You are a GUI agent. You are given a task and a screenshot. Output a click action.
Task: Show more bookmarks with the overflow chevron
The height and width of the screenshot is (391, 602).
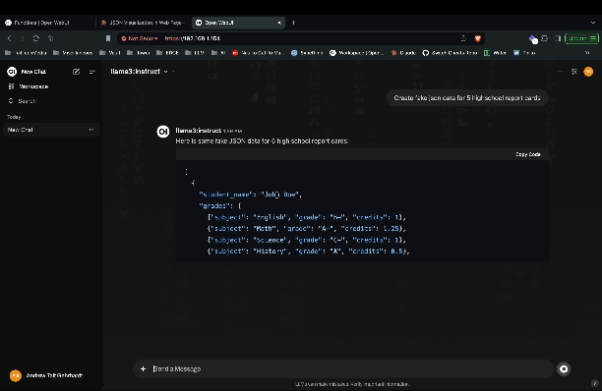coord(587,53)
